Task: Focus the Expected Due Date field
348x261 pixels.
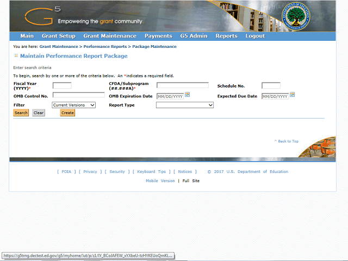Action: 275,96
